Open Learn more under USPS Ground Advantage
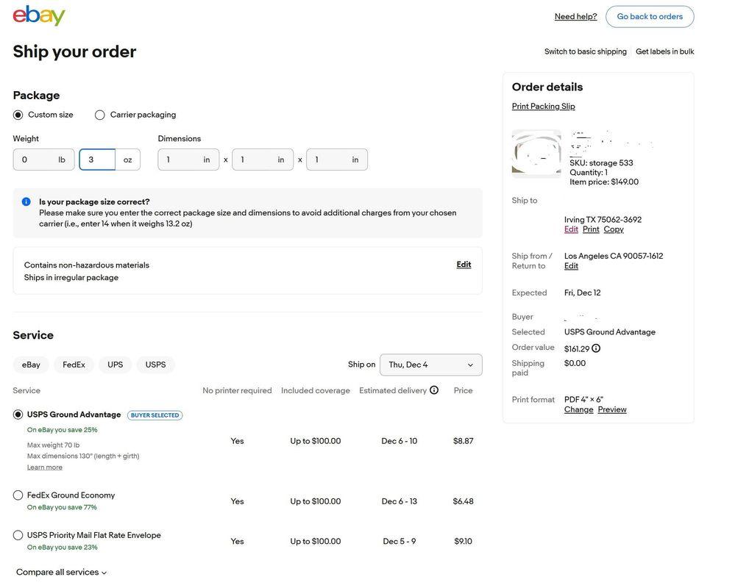This screenshot has height=588, width=735. [45, 467]
